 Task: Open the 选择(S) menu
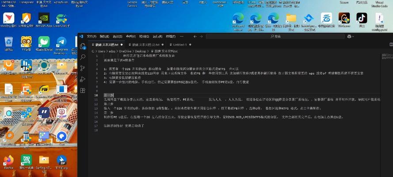tap(118, 37)
